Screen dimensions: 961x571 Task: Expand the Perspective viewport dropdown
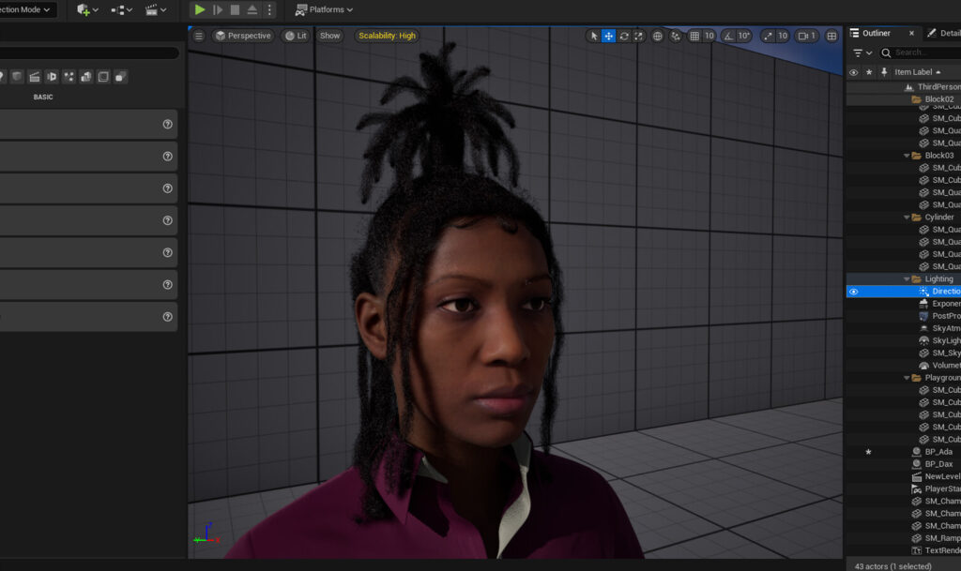pyautogui.click(x=242, y=36)
